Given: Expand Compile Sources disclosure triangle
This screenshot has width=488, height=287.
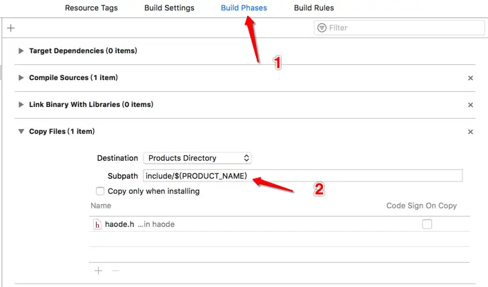Looking at the screenshot, I should coord(21,78).
